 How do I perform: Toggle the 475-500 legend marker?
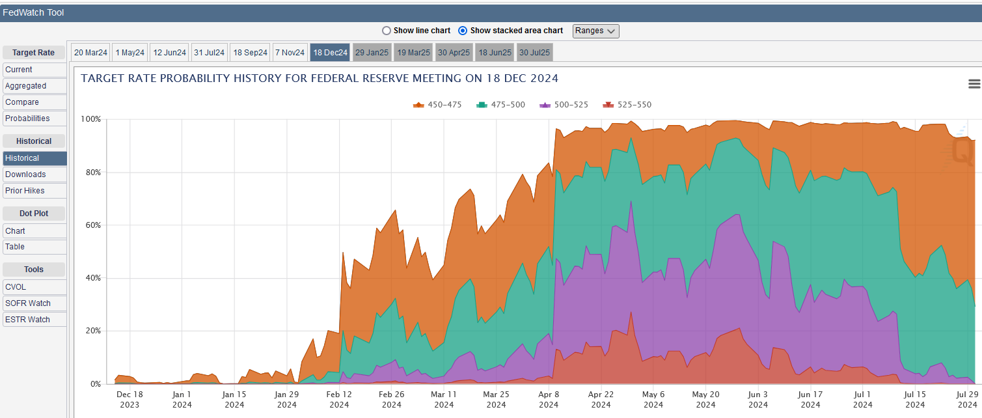[482, 105]
